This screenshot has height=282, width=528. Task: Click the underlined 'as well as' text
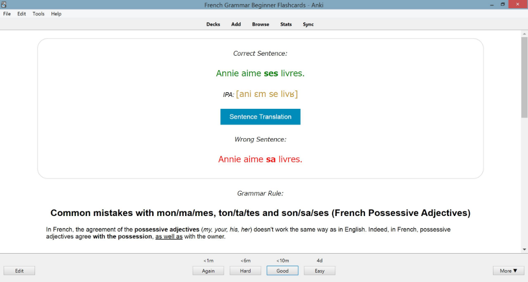tap(169, 237)
